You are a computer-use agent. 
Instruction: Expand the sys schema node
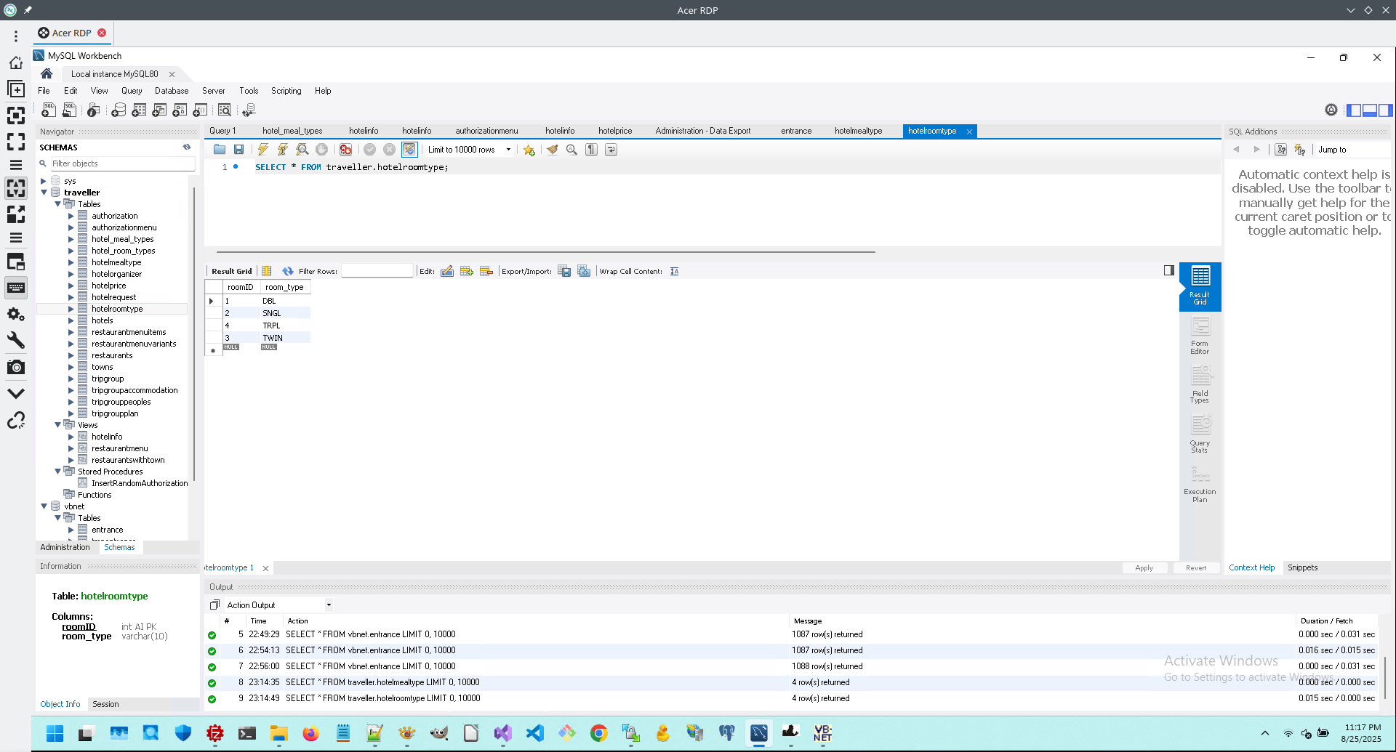(44, 181)
